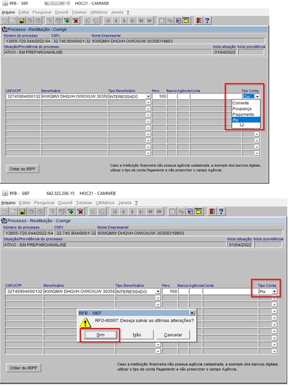Click Obter do IRPF in window with open Tipo Conta list
Viewport: 292px width, 386px height.
[x=22, y=169]
